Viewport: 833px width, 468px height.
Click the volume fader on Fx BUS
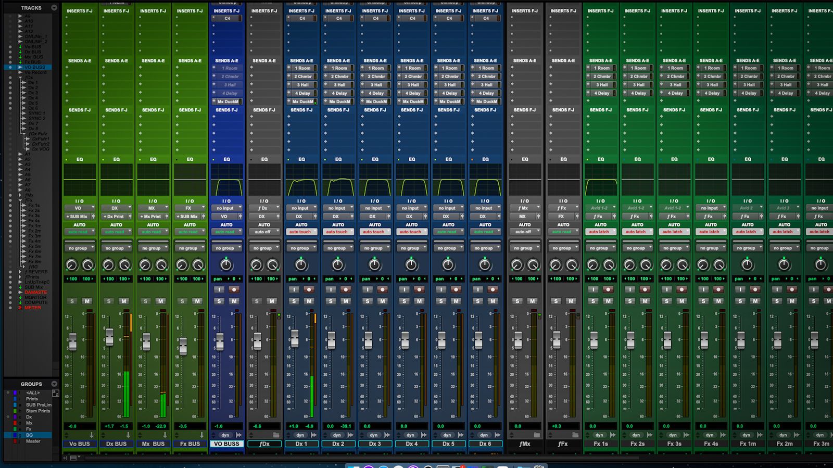click(183, 345)
